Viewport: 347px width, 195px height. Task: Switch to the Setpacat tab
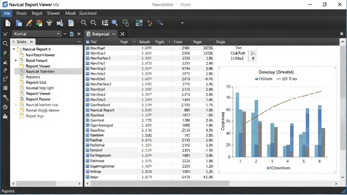[x=101, y=34]
